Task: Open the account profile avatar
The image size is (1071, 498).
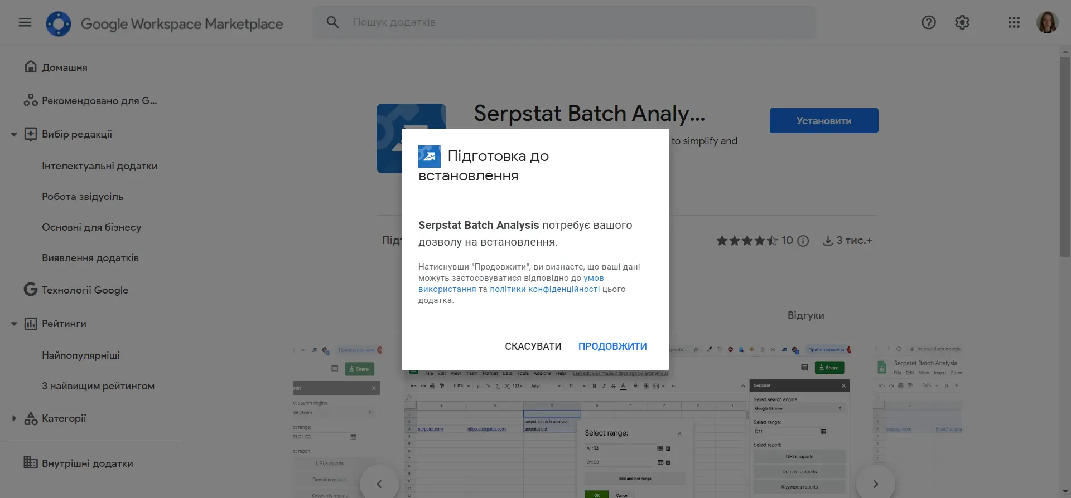Action: [1047, 22]
